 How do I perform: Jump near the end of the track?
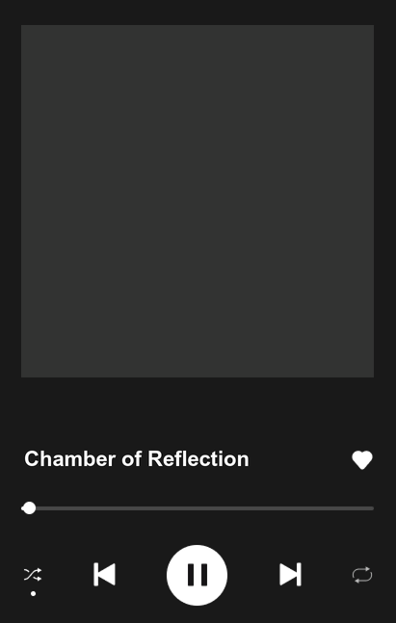(364, 508)
